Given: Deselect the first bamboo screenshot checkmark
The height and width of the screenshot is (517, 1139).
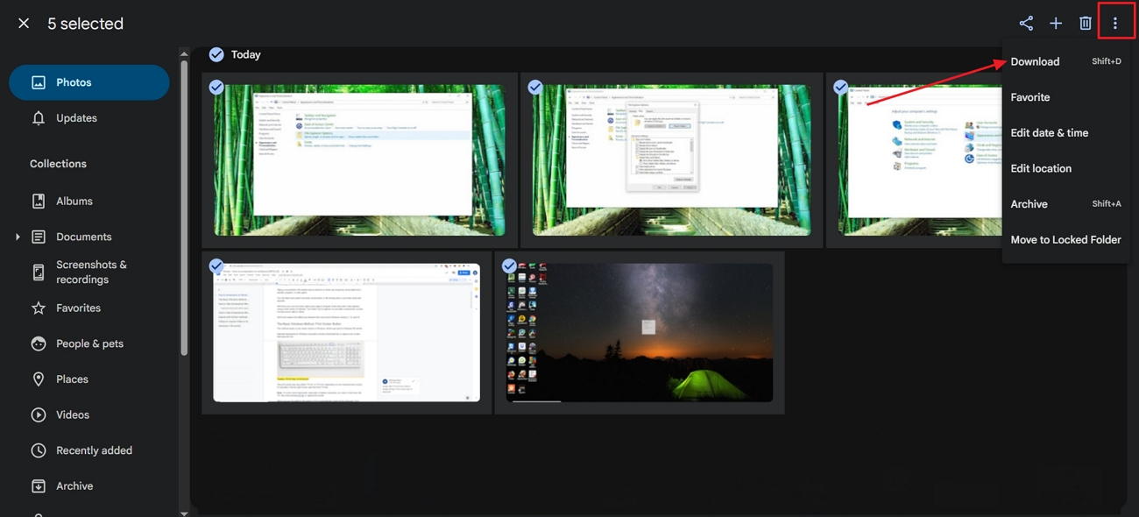Looking at the screenshot, I should [216, 87].
